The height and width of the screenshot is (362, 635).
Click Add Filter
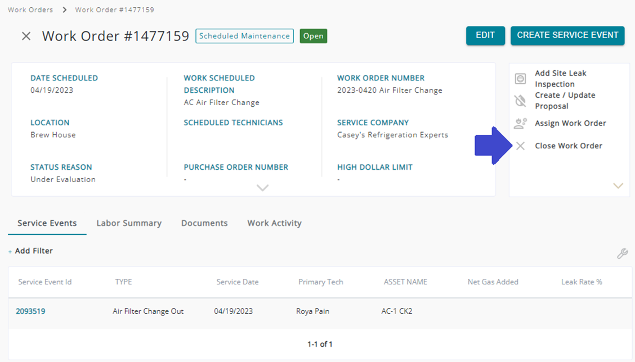(x=34, y=251)
